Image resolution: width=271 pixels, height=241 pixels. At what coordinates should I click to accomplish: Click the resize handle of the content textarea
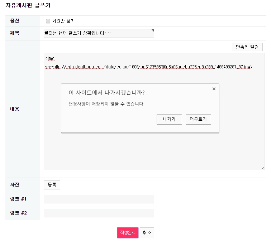(263, 168)
